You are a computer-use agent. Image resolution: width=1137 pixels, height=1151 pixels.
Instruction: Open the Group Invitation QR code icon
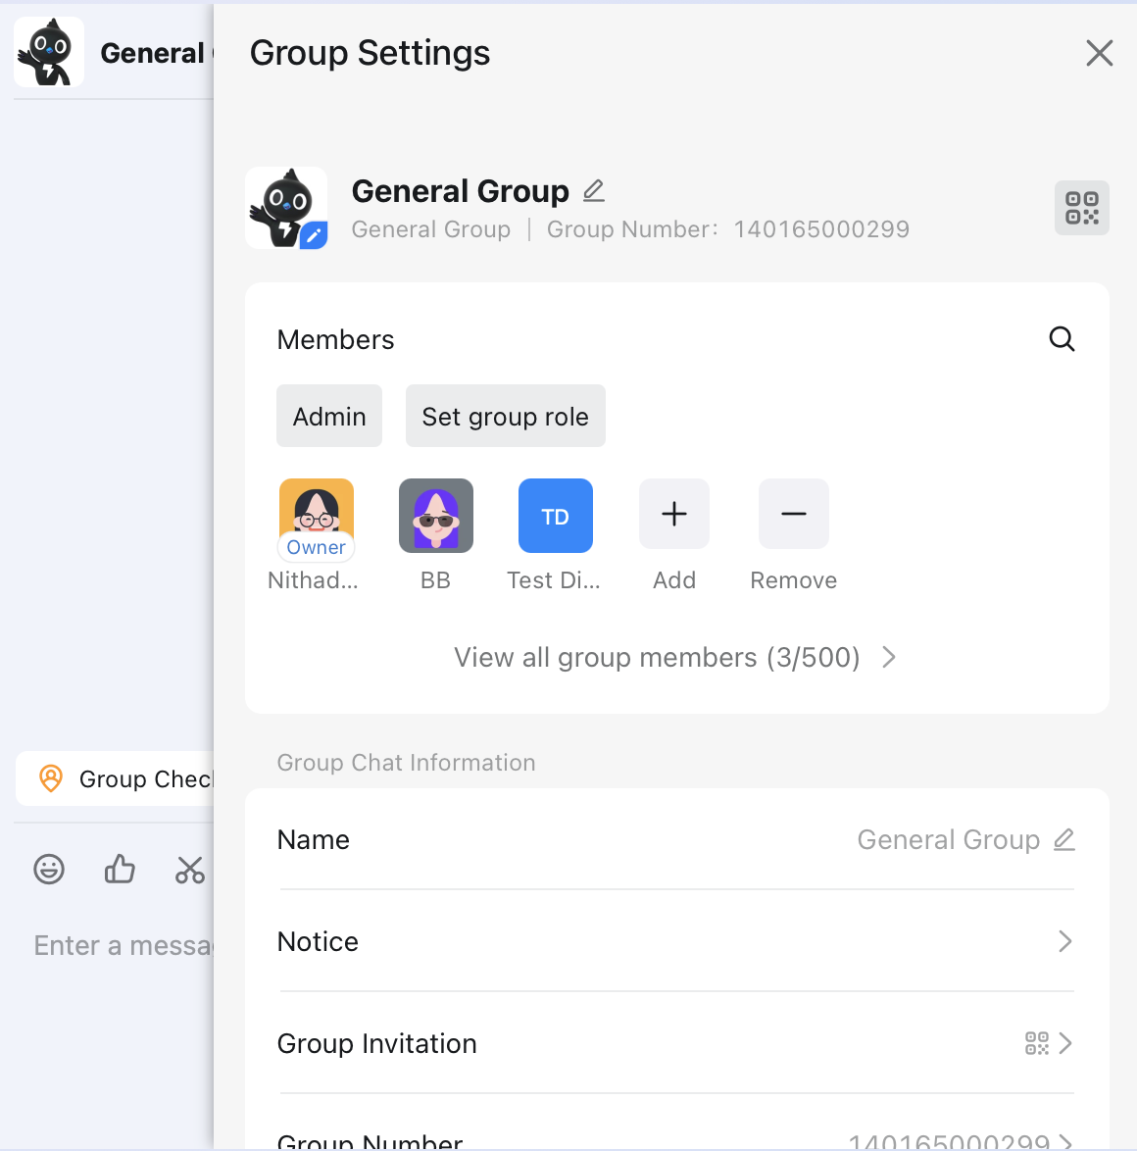point(1036,1043)
